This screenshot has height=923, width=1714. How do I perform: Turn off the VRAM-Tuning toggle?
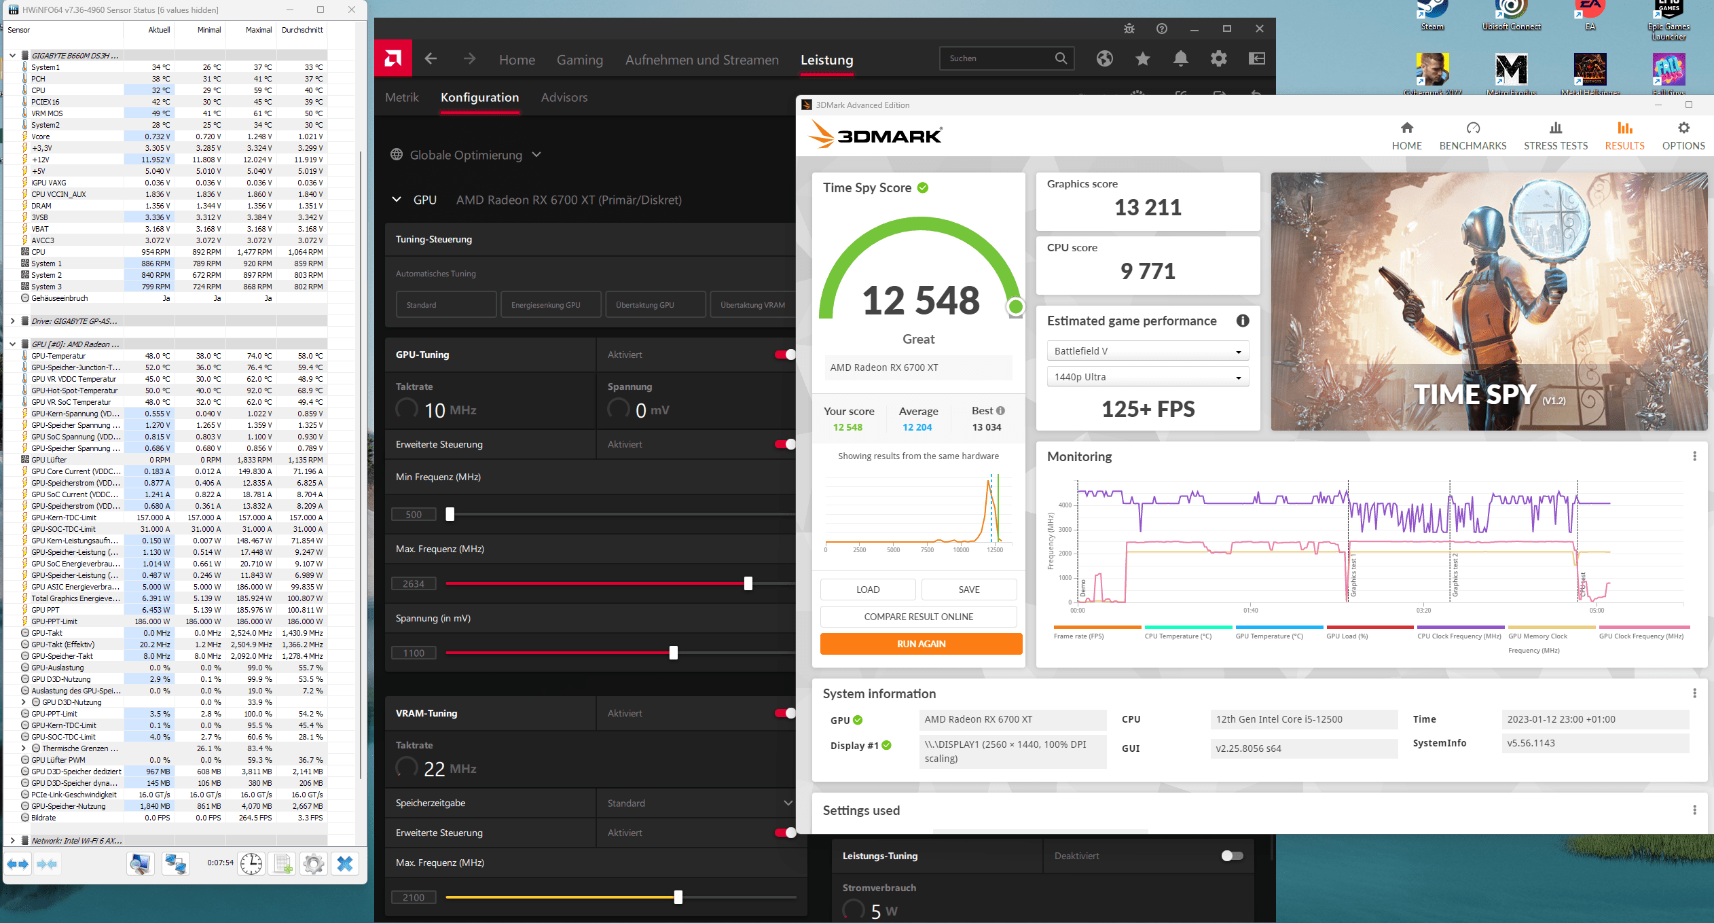[x=784, y=713]
